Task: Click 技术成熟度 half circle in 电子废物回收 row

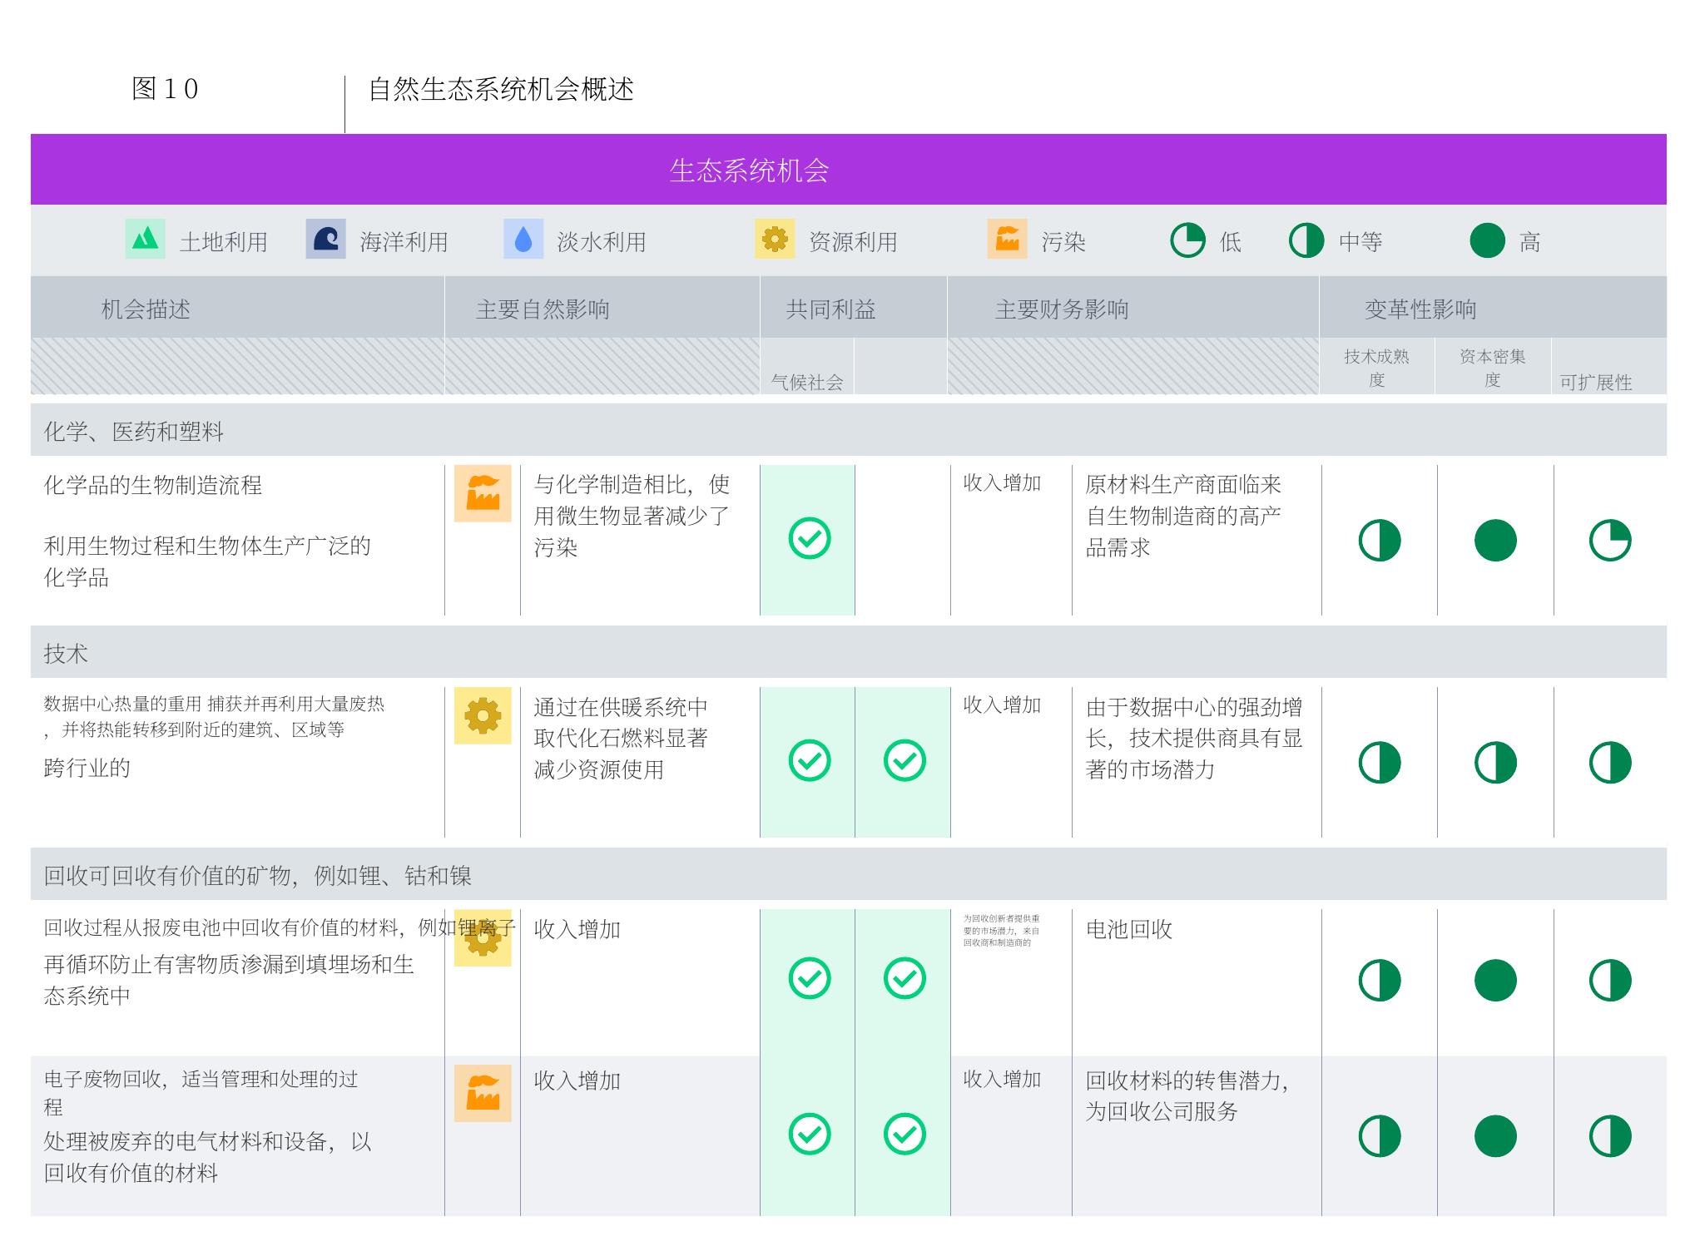Action: coord(1379,1136)
